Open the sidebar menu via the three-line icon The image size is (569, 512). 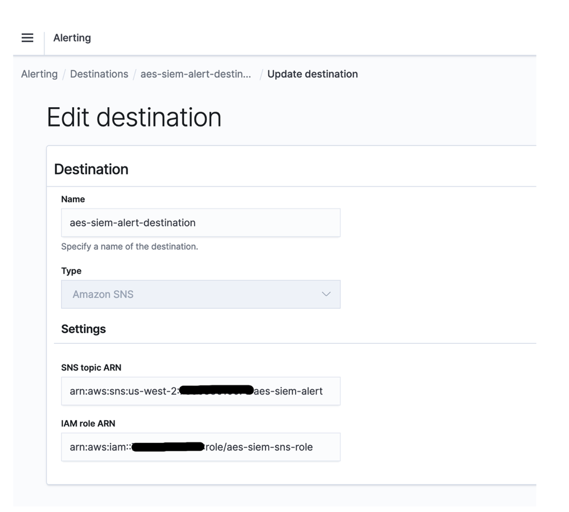27,38
